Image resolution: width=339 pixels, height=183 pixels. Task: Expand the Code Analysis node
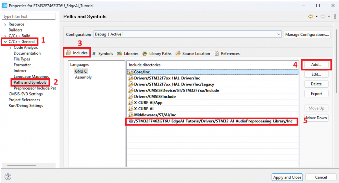(10, 48)
